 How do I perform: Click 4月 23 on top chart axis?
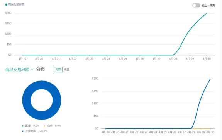(89, 59)
